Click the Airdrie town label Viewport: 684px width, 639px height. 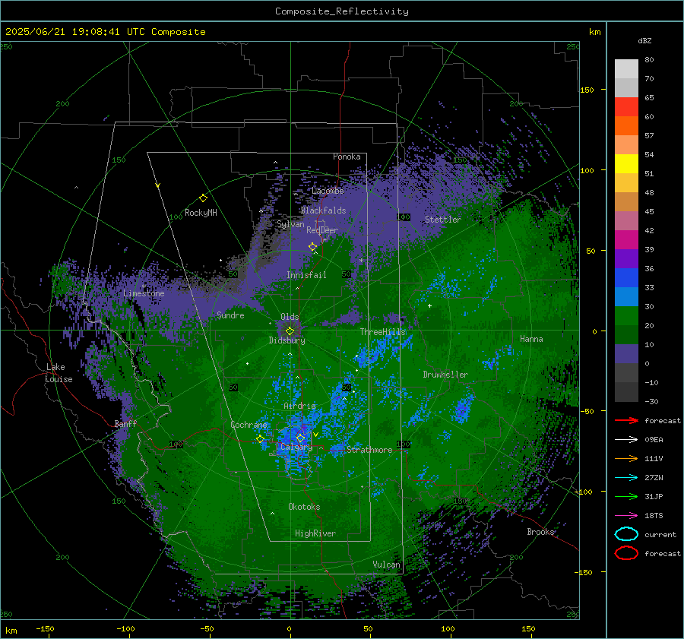pos(299,406)
